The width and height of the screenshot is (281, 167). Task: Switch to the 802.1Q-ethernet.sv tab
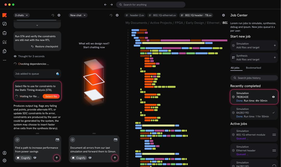coord(162,15)
